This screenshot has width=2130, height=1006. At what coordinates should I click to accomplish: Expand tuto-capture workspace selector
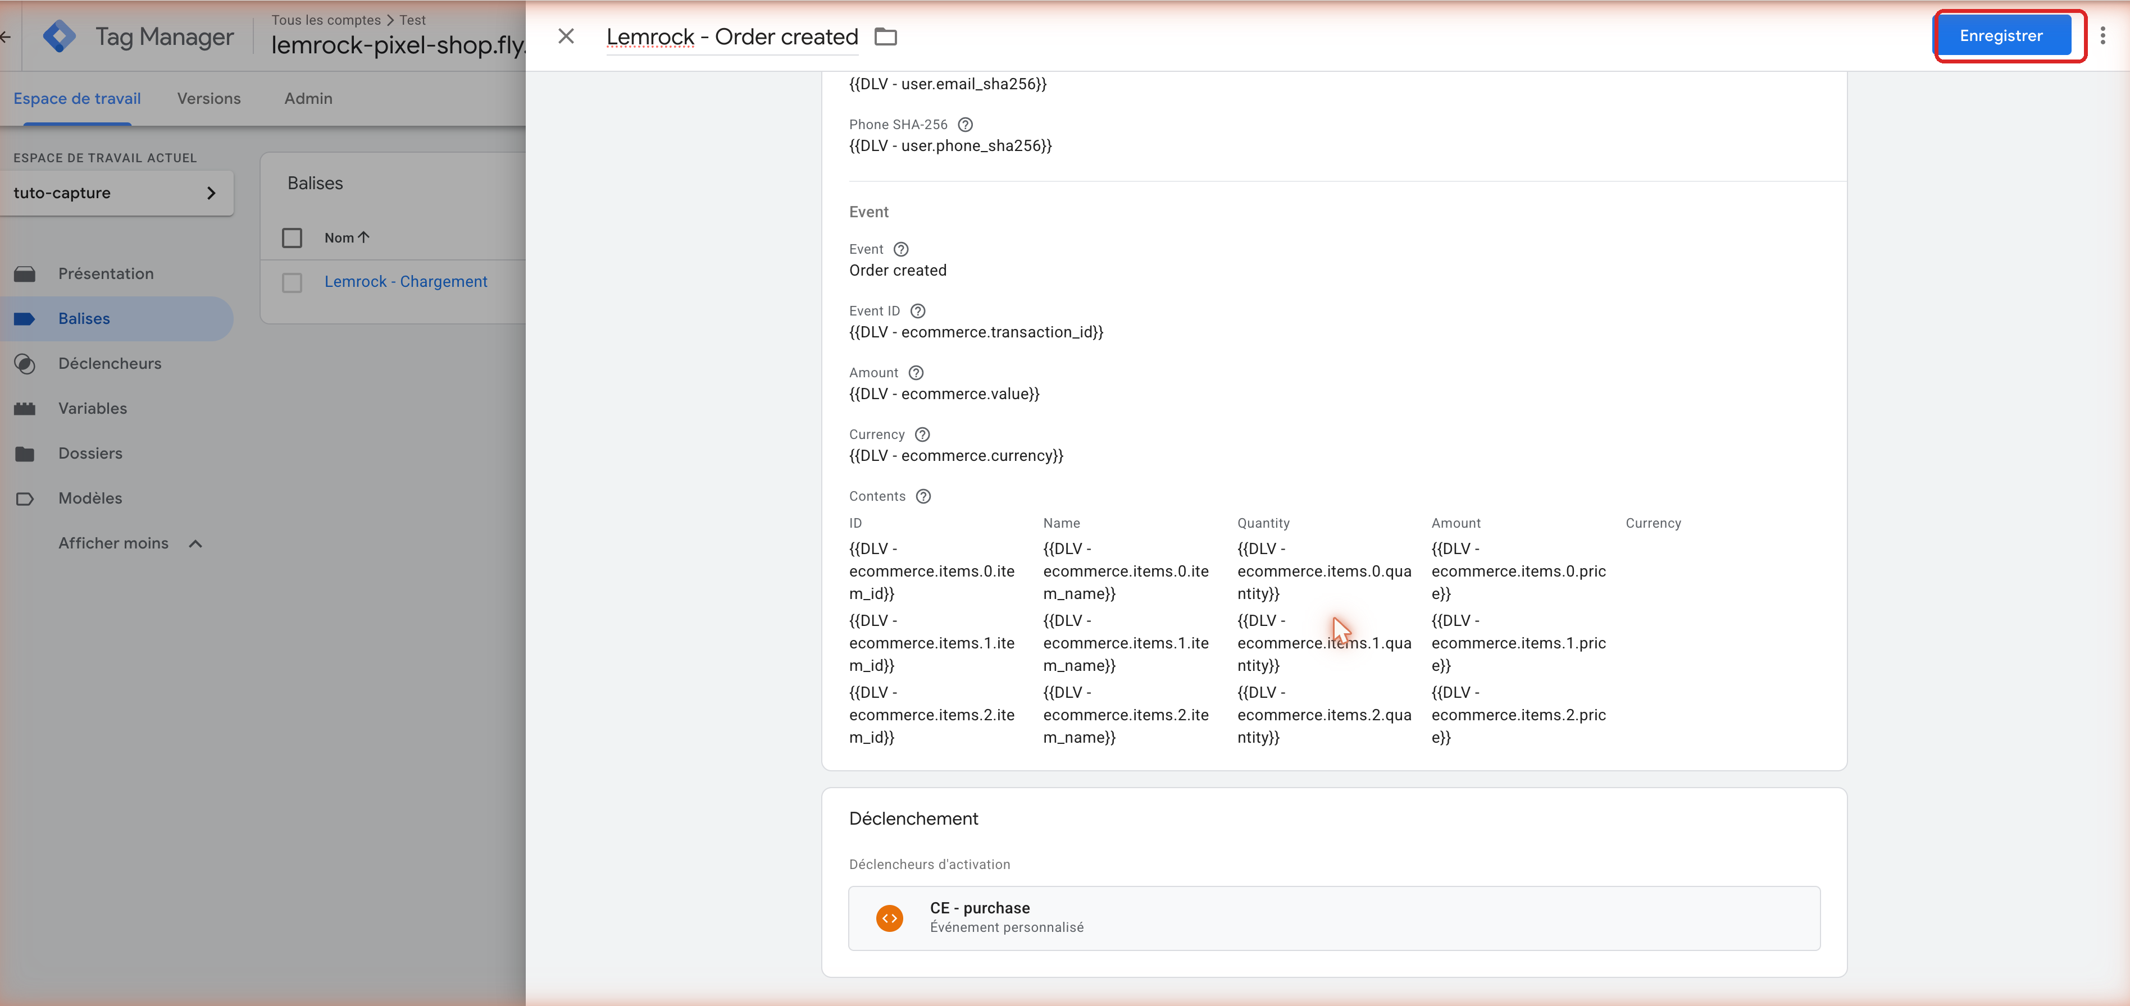(x=116, y=194)
